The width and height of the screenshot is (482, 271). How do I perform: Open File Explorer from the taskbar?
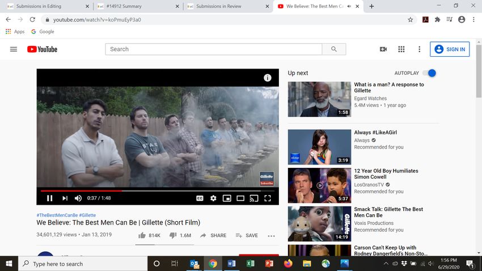[x=307, y=264]
